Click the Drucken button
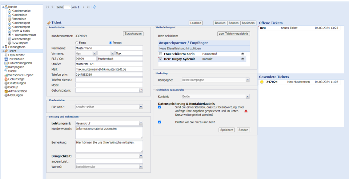 [x=220, y=23]
